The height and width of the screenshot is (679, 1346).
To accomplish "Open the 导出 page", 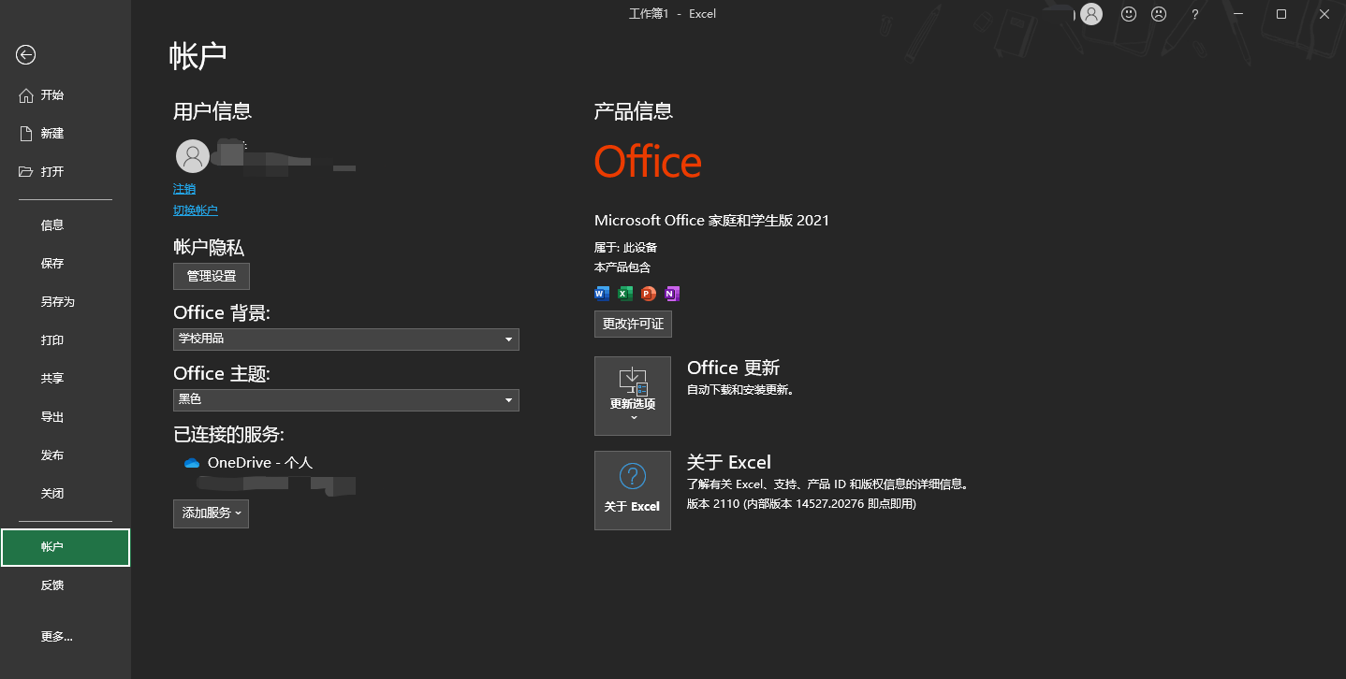I will click(x=66, y=417).
